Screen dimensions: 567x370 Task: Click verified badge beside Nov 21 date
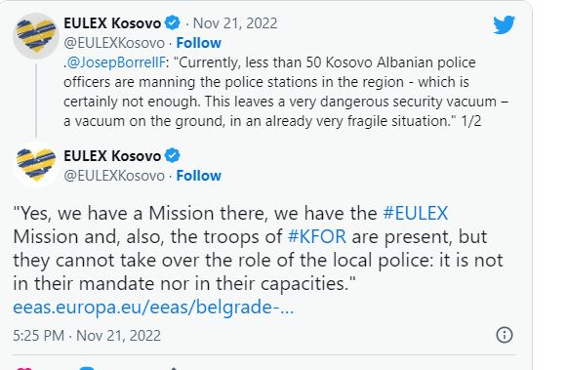[x=173, y=22]
